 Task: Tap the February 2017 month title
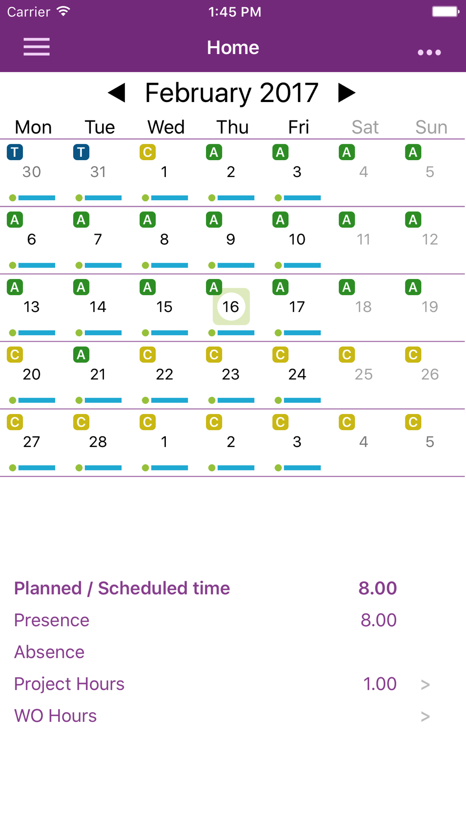point(232,93)
